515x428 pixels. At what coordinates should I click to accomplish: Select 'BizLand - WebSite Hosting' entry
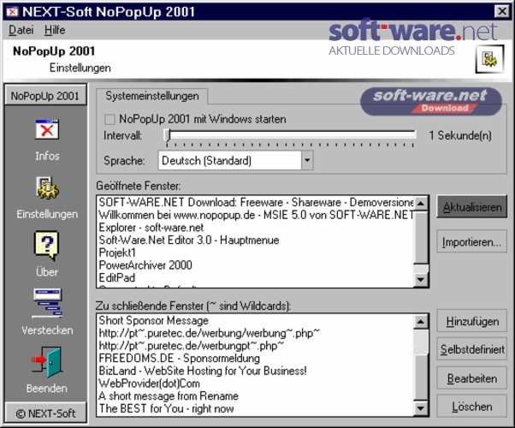coord(256,371)
